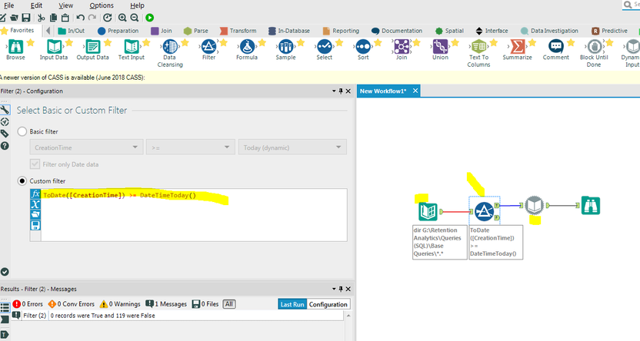Zoom out on the canvas
This screenshot has width=640, height=341.
pyautogui.click(x=135, y=18)
